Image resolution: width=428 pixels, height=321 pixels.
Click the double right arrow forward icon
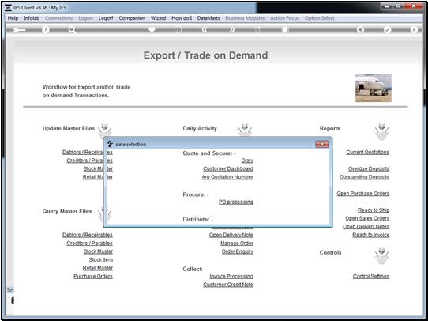coord(231,30)
